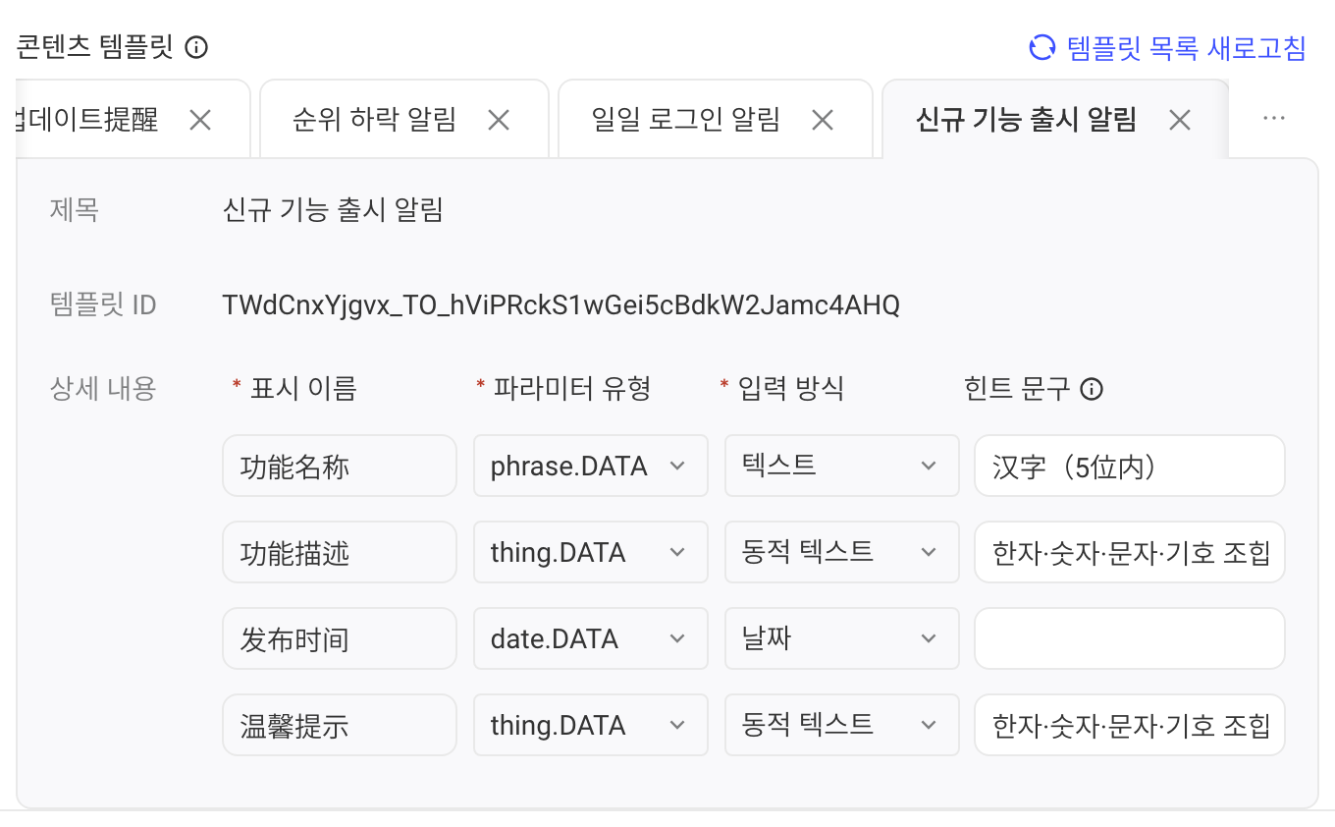Click 템플릿 목록 새로고침 link
The width and height of the screenshot is (1335, 827).
point(1186,47)
